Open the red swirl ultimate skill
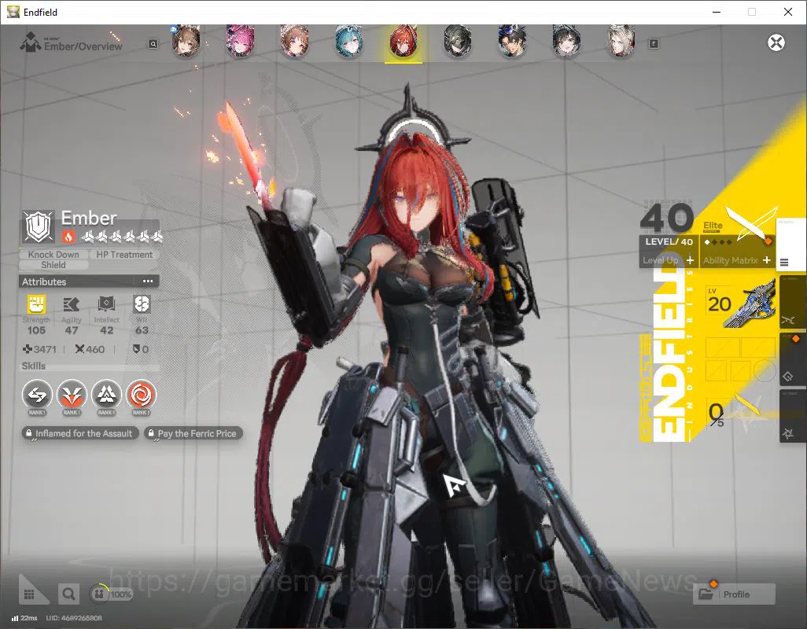The height and width of the screenshot is (629, 807). click(141, 395)
